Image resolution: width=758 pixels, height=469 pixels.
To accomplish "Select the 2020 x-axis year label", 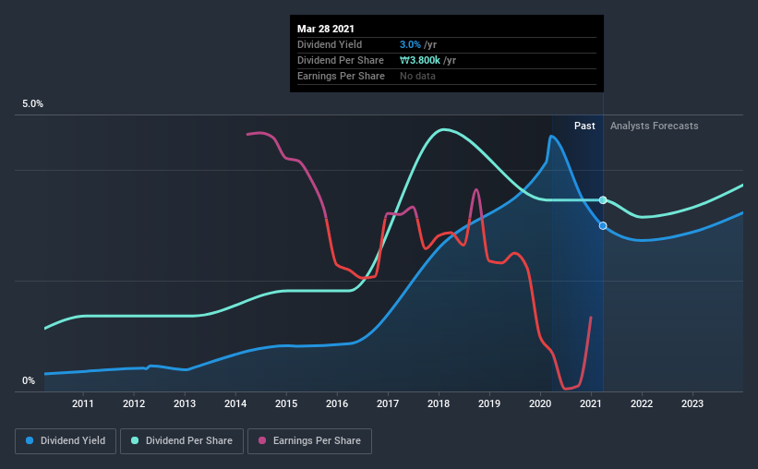I will (540, 403).
